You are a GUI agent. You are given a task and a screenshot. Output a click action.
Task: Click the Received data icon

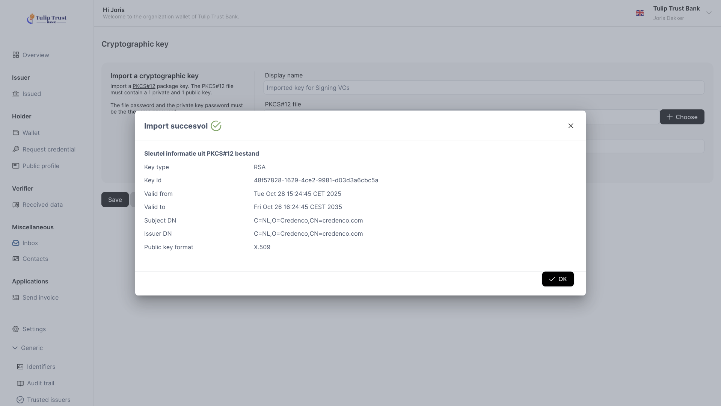pyautogui.click(x=15, y=205)
